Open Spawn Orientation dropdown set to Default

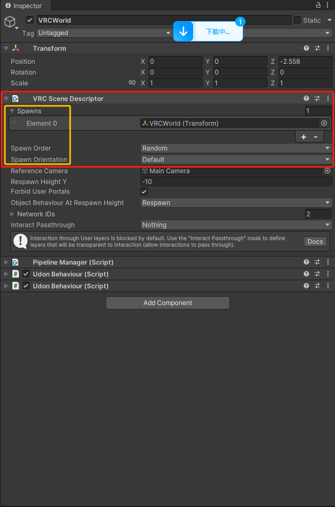(x=236, y=159)
